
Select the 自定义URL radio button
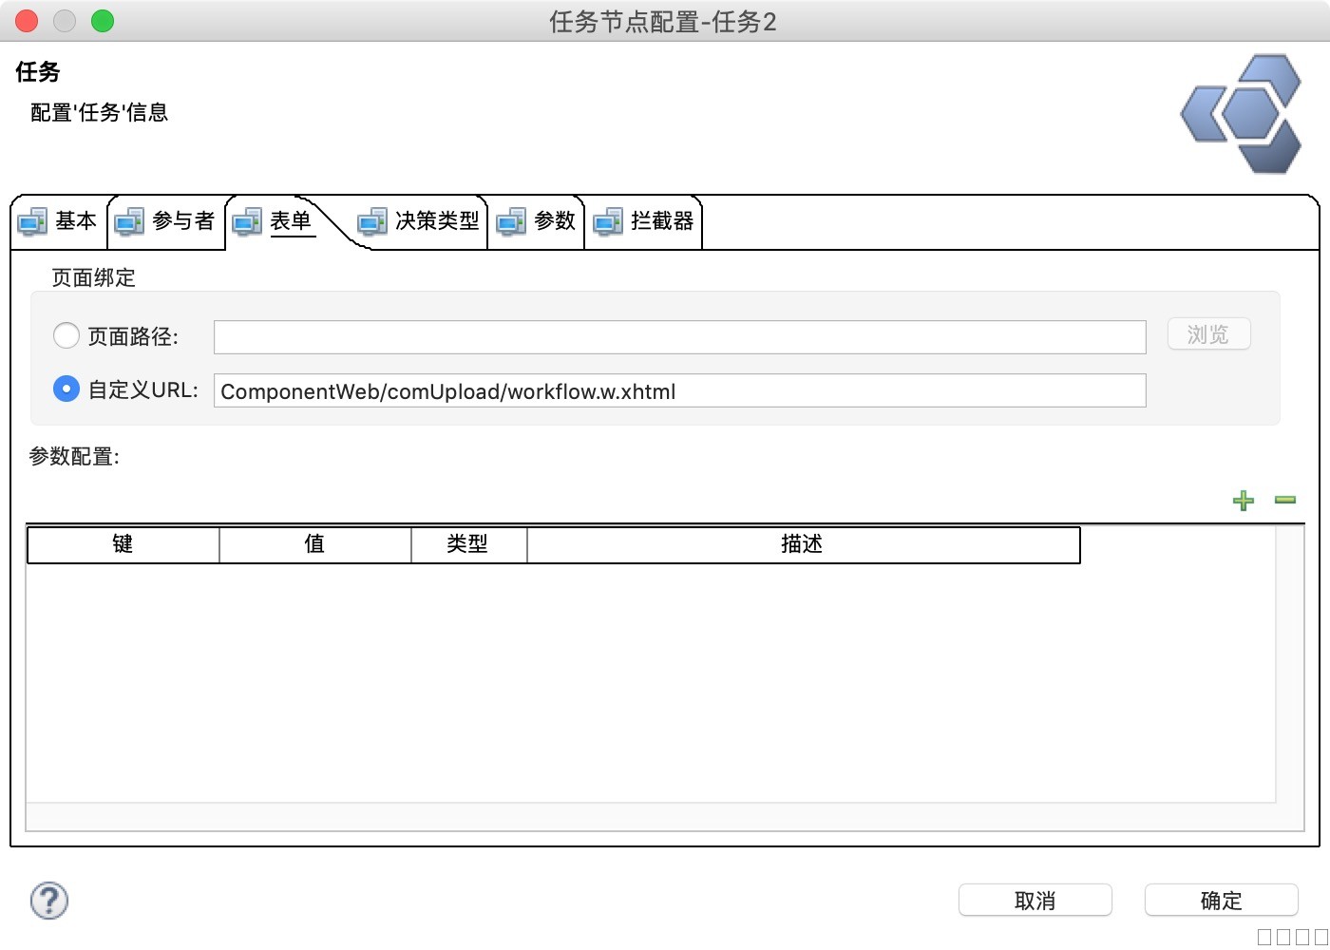(x=66, y=389)
